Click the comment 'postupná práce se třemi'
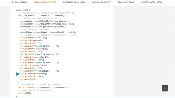 click(46, 13)
